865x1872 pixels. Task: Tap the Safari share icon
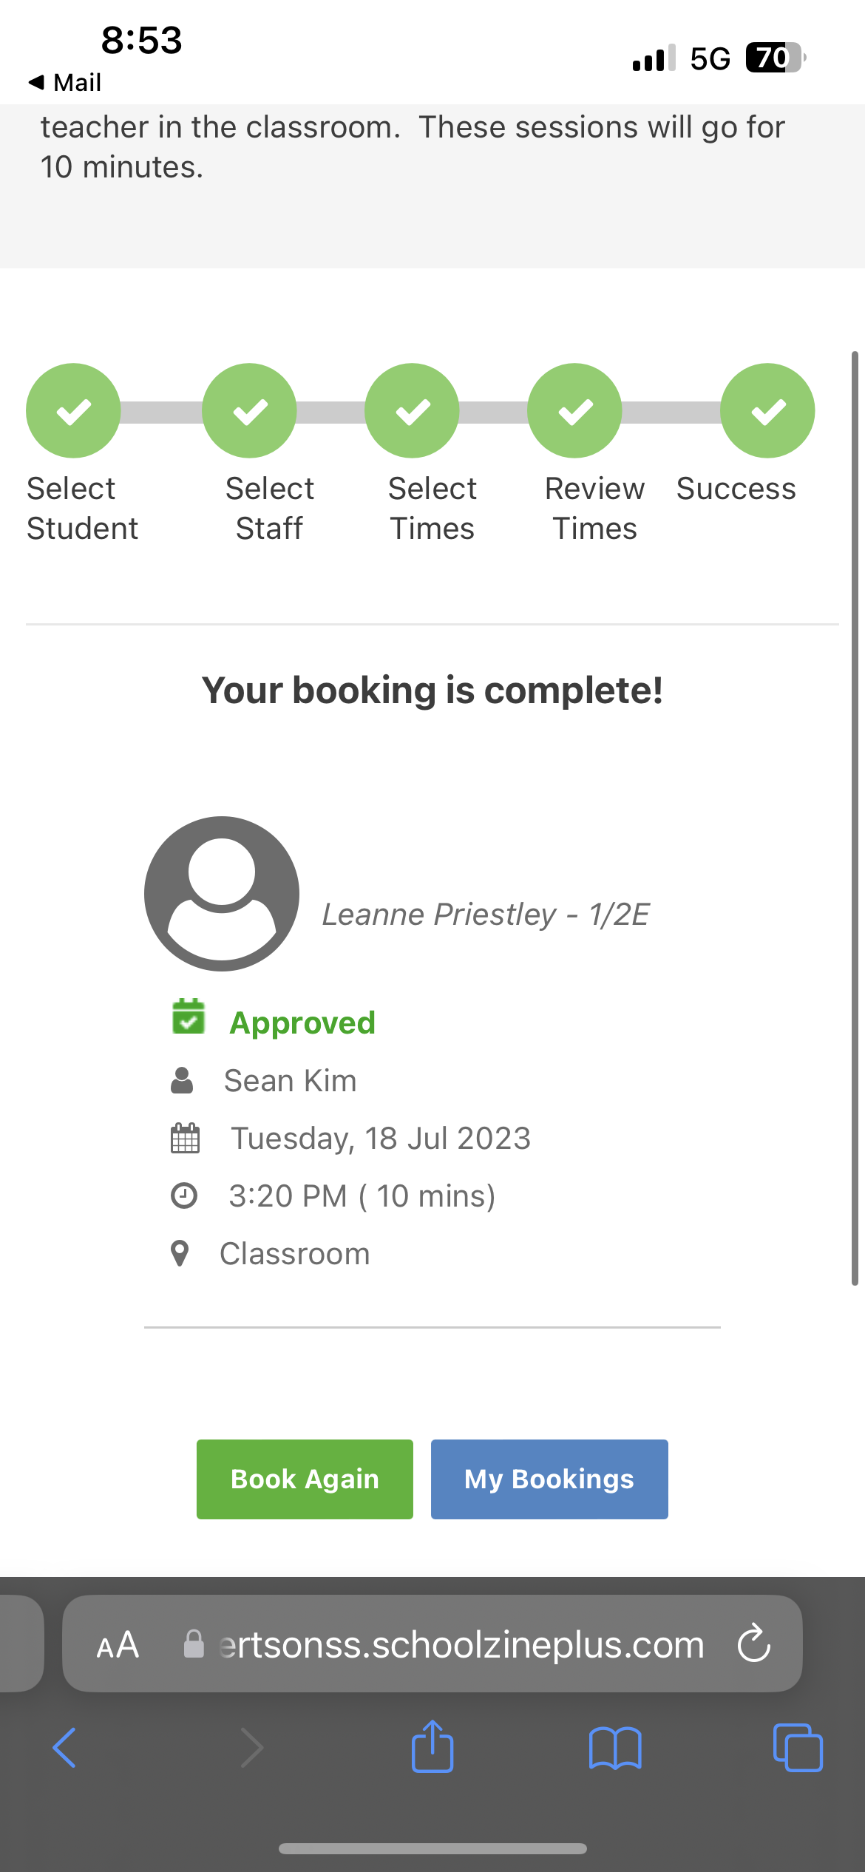click(x=432, y=1746)
